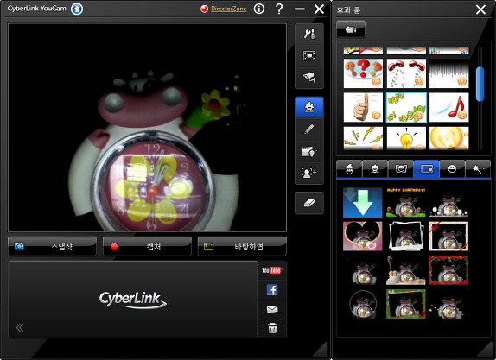Screen dimensions: 496x360
Task: Select the frames tab with heart
Action: (x=426, y=169)
